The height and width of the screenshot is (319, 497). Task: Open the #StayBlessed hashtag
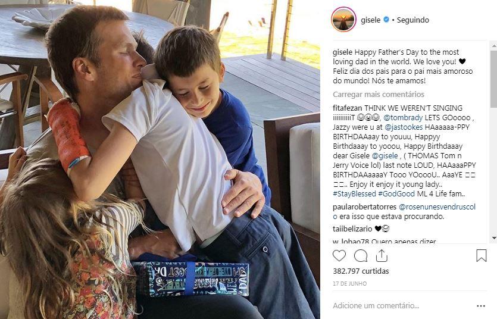tap(354, 194)
